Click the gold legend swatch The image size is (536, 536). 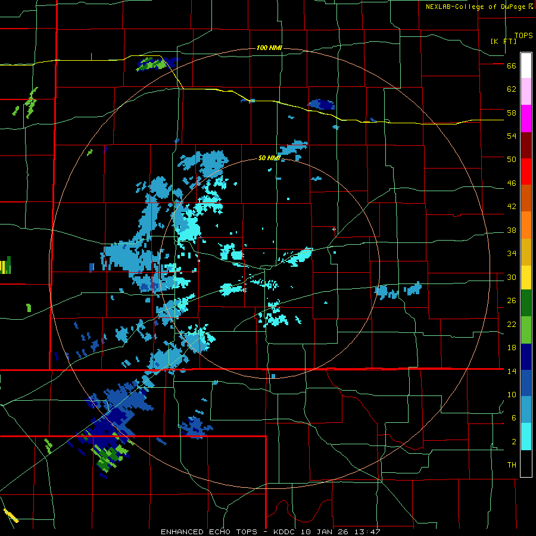pos(526,252)
